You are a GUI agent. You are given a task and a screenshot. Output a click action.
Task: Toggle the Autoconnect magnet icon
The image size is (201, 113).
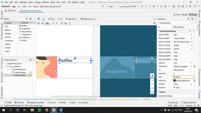coord(42,23)
